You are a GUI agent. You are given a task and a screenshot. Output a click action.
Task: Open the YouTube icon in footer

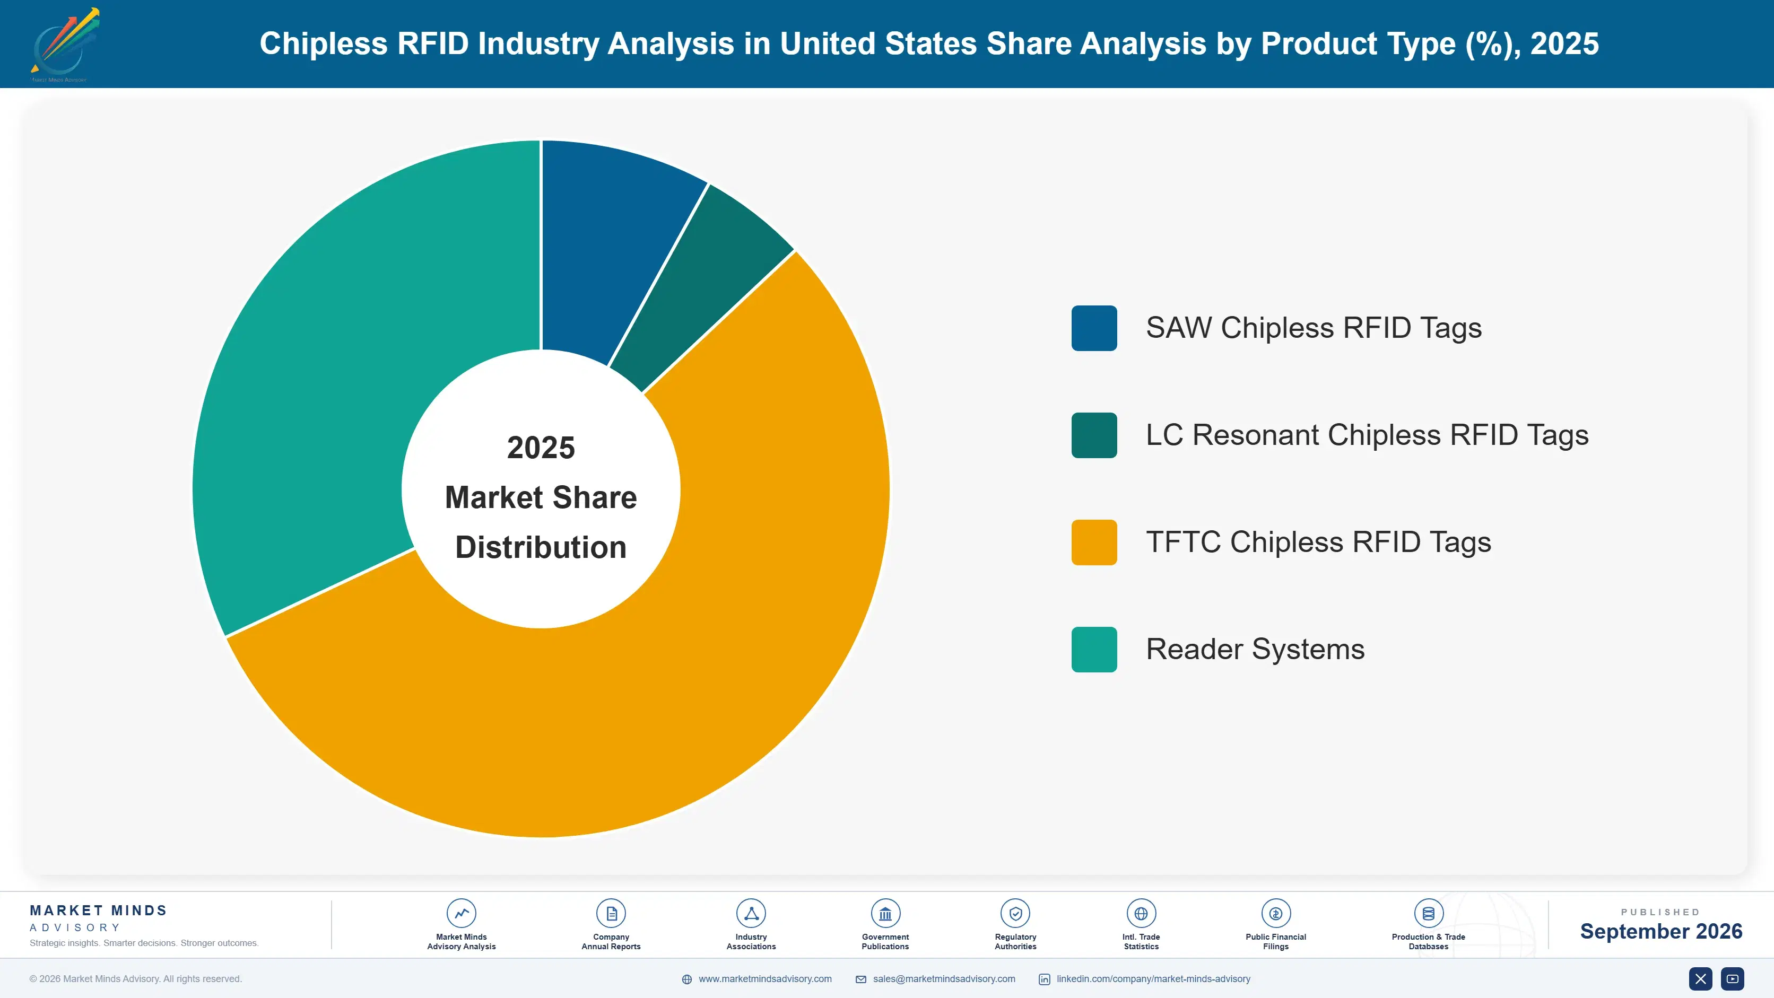point(1733,979)
